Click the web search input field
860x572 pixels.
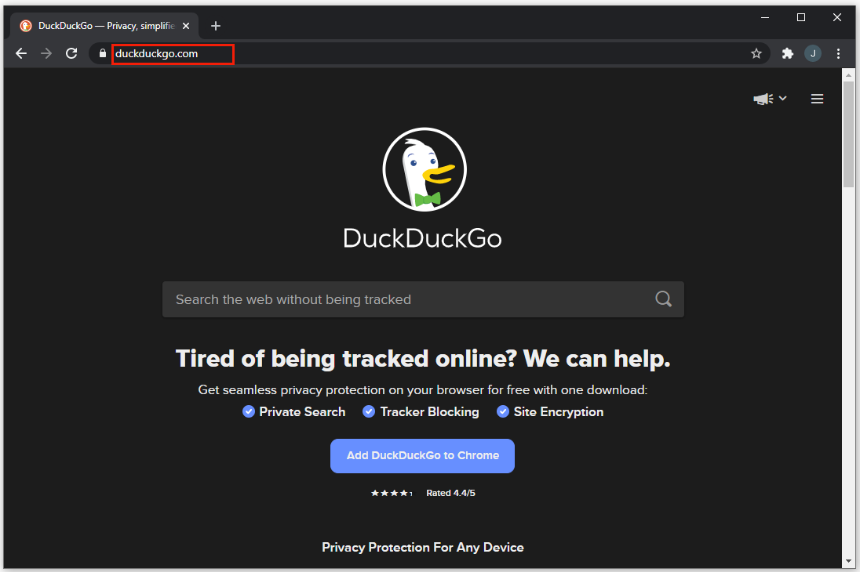(x=423, y=299)
